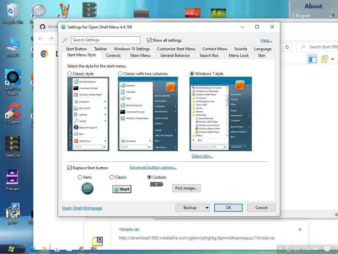Screen dimensions: 338x254
Task: Open the Controls tab
Action: pyautogui.click(x=113, y=56)
